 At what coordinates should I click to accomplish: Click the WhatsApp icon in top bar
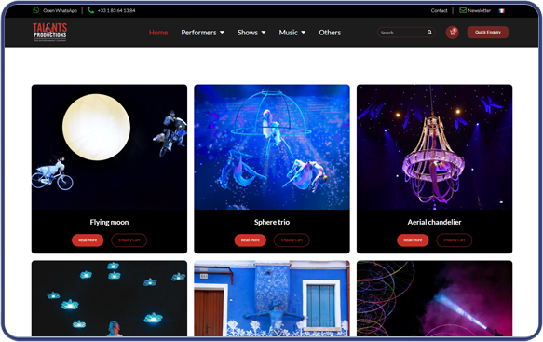point(36,10)
